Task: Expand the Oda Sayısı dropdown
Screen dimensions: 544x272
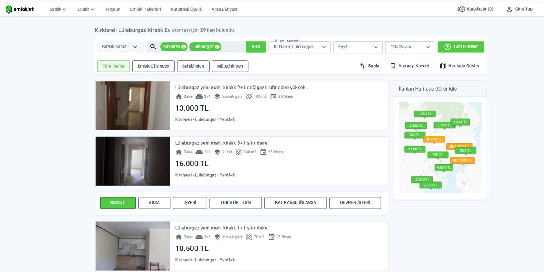Action: pos(410,47)
